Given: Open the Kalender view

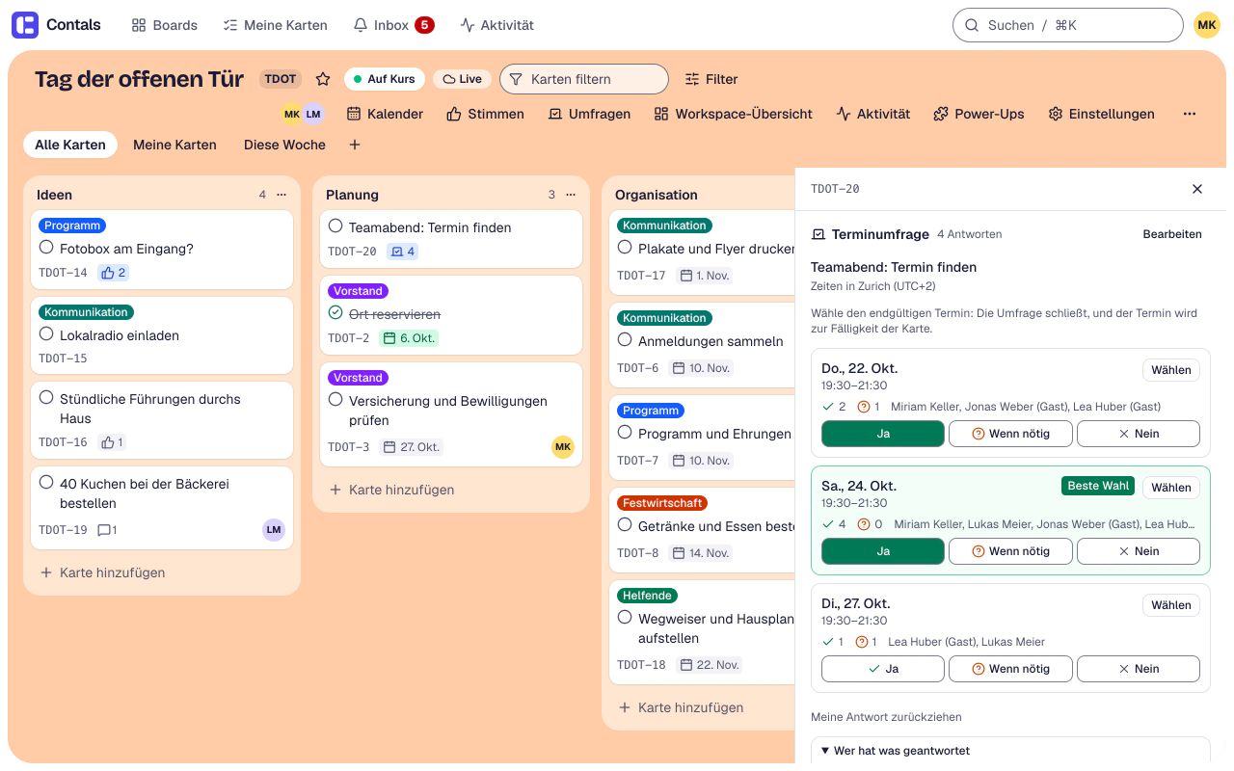Looking at the screenshot, I should (385, 114).
